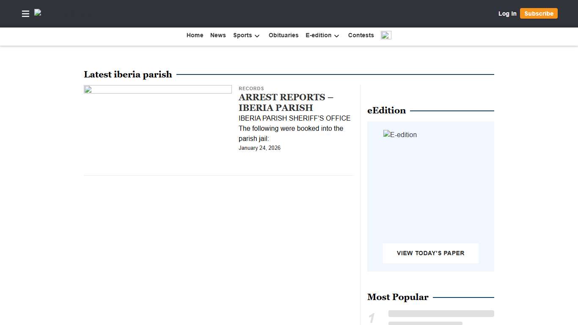
Task: Click the site logo in the header
Action: click(38, 13)
